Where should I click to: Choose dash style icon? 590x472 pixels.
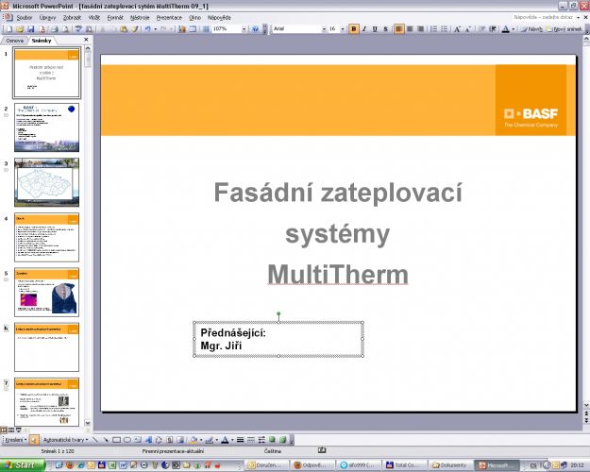tap(250, 440)
